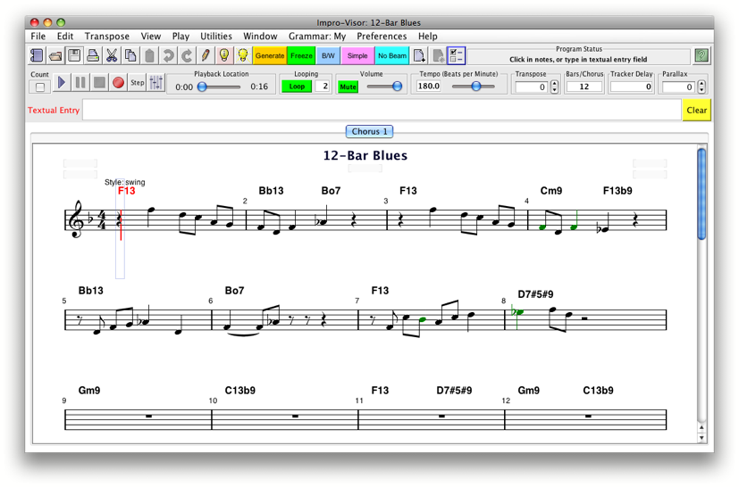This screenshot has width=739, height=487.
Task: Click the Print icon in toolbar
Action: pos(93,56)
